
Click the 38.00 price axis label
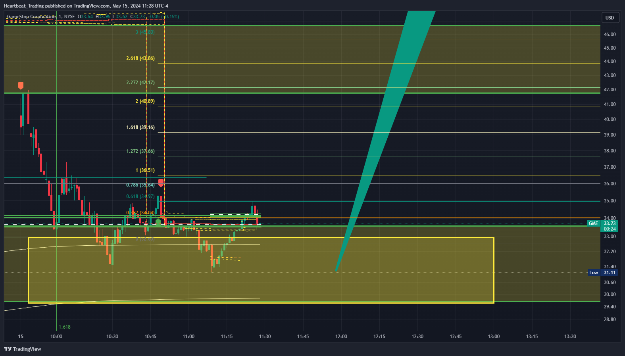[610, 151]
